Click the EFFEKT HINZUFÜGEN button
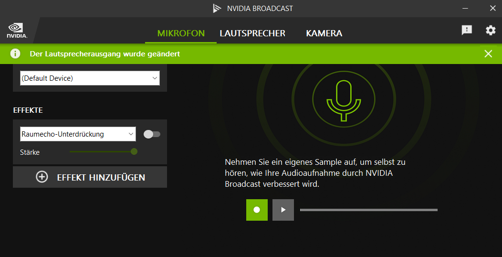This screenshot has width=502, height=257. coord(90,177)
